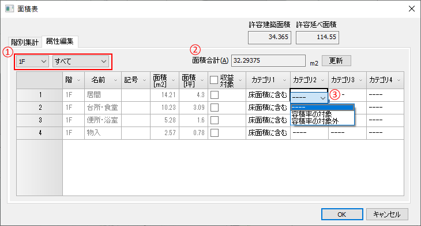Screen dimensions: 421x226
Task: Choose 容積率の対象外 from dropdown list
Action: tap(322, 121)
